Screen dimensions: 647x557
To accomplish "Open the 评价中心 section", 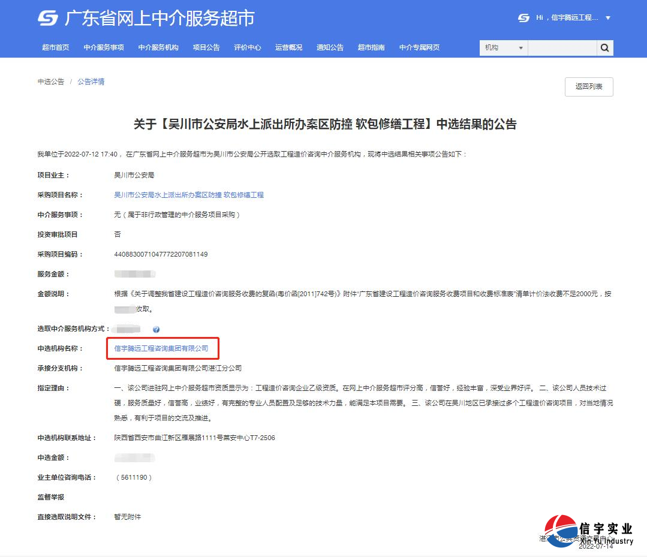I will pyautogui.click(x=248, y=47).
